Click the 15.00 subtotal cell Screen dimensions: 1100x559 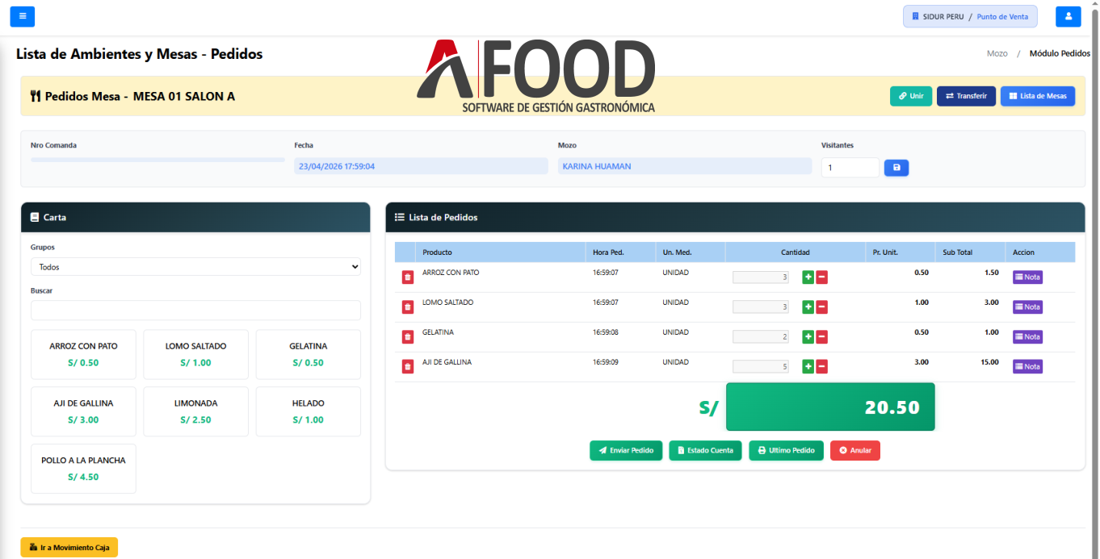tap(989, 362)
